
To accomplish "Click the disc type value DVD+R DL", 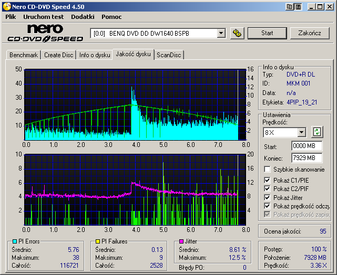I will pyautogui.click(x=301, y=75).
